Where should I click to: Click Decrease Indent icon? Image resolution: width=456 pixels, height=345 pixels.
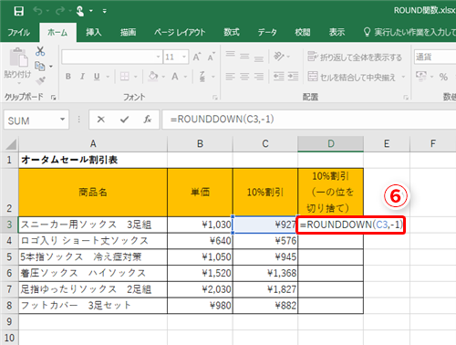click(x=279, y=77)
